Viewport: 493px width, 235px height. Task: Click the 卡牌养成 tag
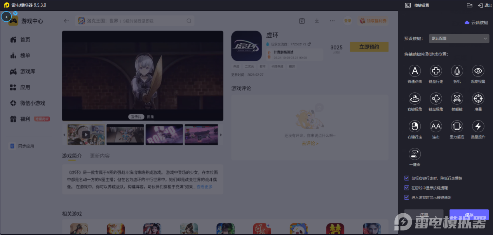(277, 66)
